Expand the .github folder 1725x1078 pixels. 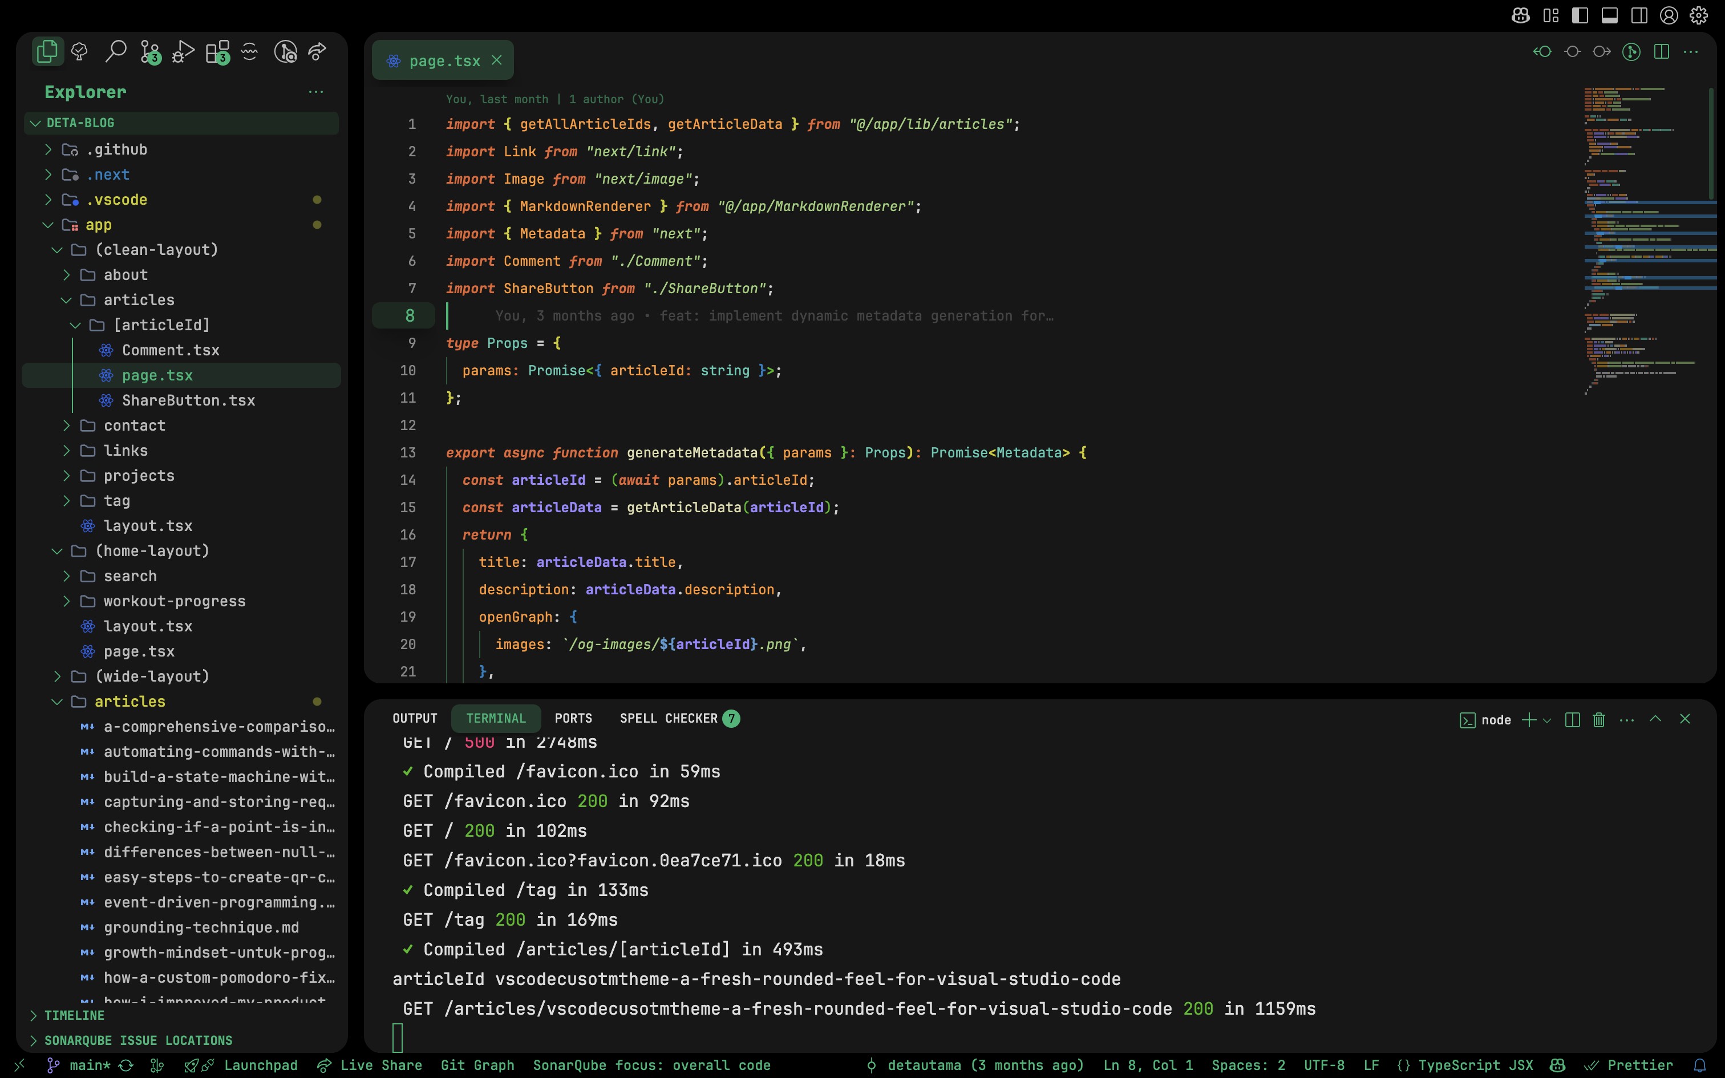pos(181,149)
